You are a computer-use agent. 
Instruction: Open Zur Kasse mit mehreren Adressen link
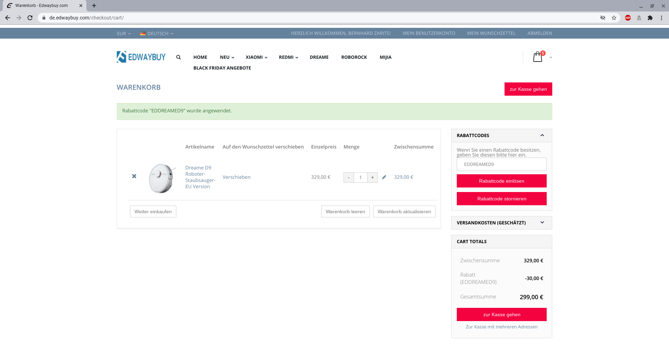pyautogui.click(x=502, y=327)
